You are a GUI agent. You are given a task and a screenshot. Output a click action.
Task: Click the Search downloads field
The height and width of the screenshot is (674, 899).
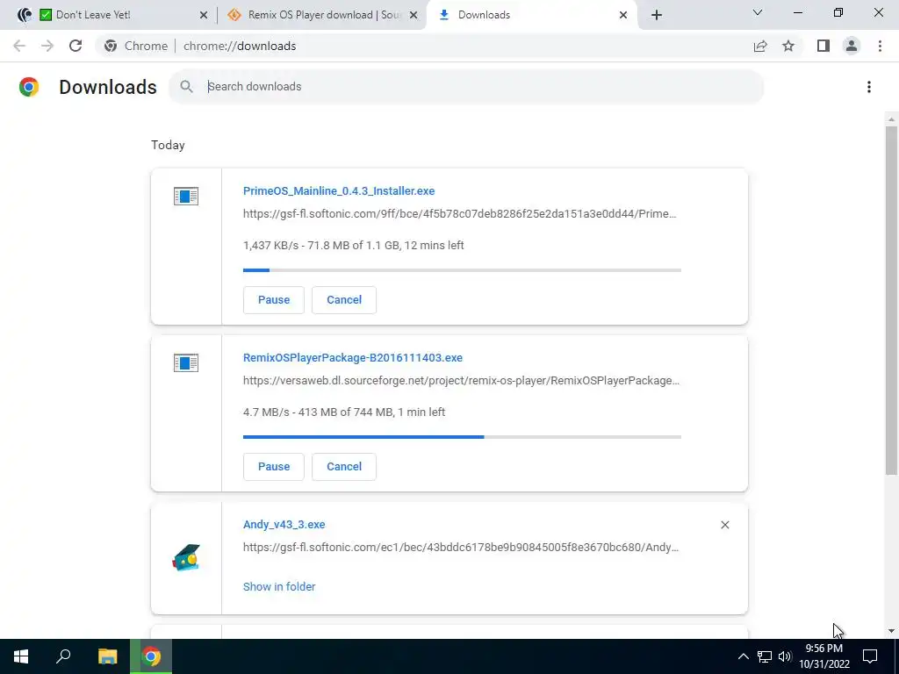(x=465, y=87)
